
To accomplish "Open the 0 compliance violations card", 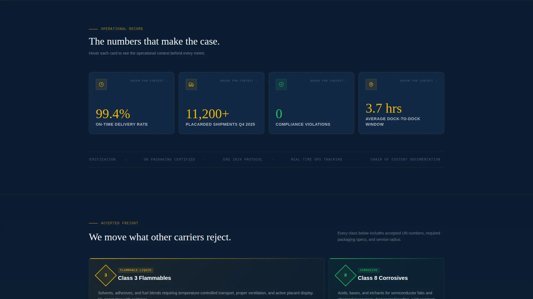I will tap(311, 103).
